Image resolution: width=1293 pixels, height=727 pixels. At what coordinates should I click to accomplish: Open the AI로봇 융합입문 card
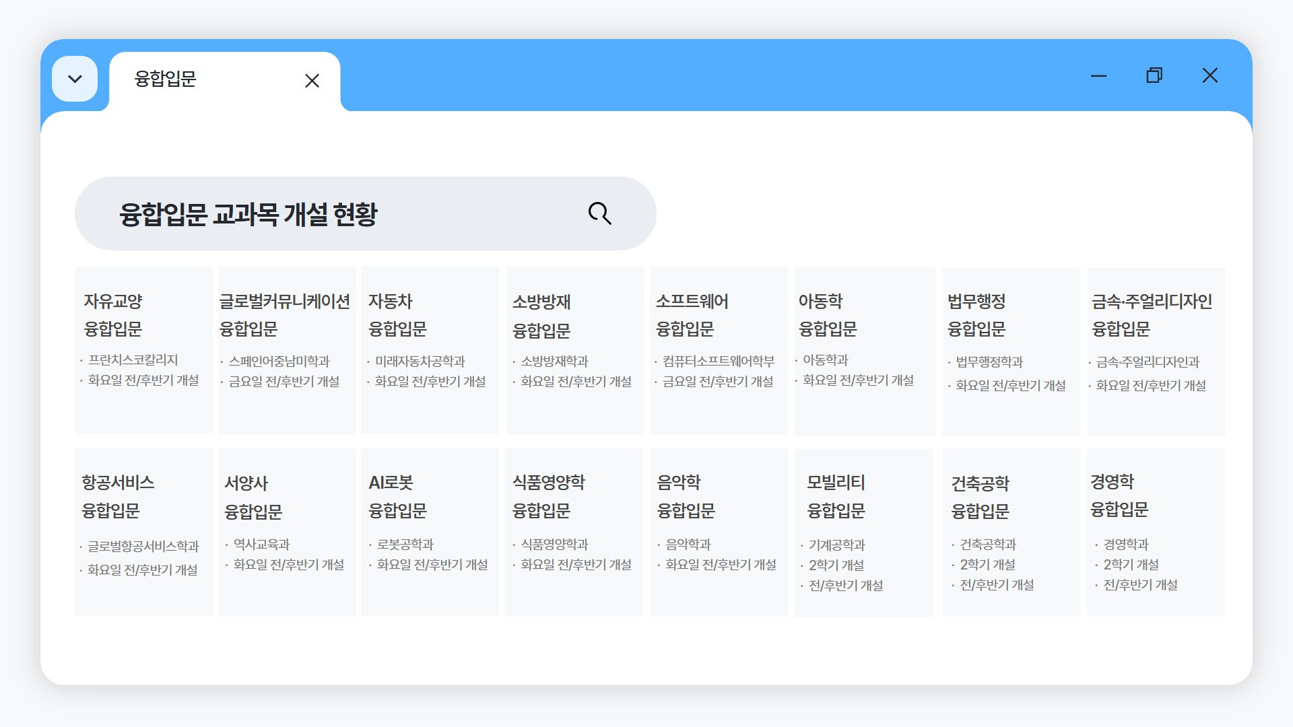tap(430, 532)
